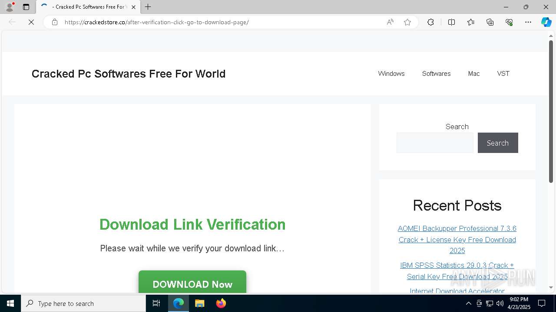This screenshot has width=556, height=312.
Task: Start Read aloud from the address bar
Action: point(390,22)
